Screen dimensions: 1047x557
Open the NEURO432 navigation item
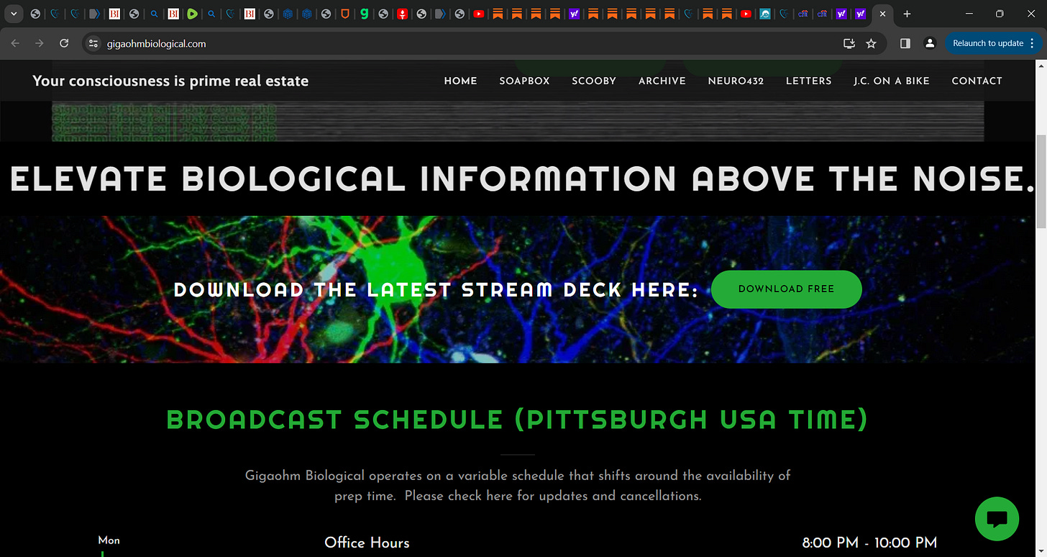(736, 81)
